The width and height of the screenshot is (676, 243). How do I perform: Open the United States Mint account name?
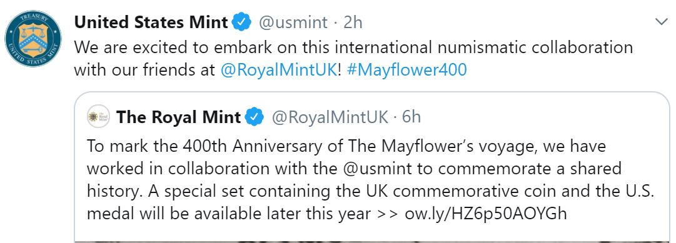click(151, 22)
